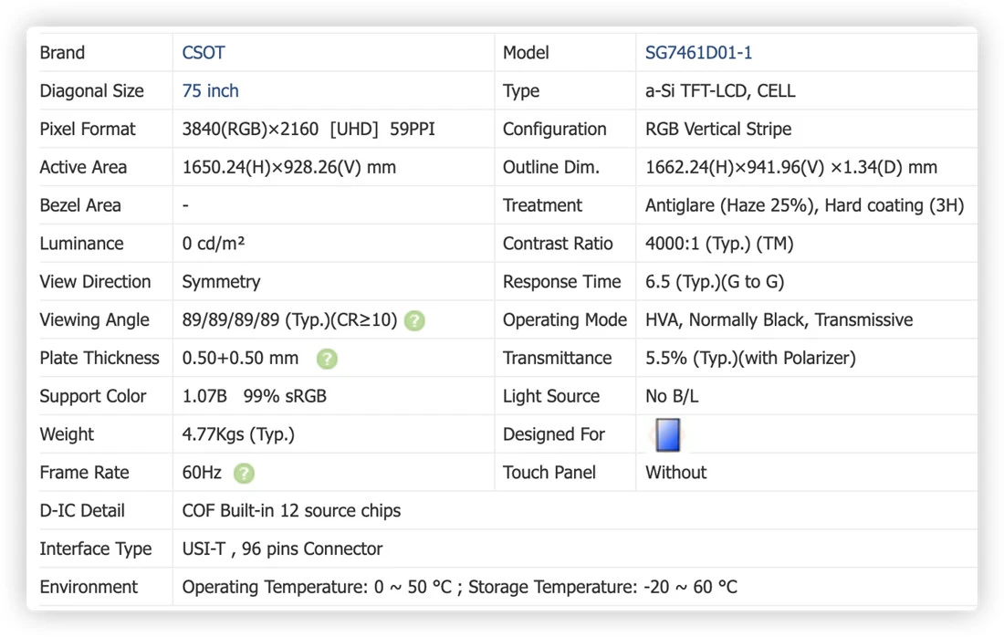Click the Operating Mode HVA Normally Black text
Viewport: 1004px width, 637px height.
[779, 320]
